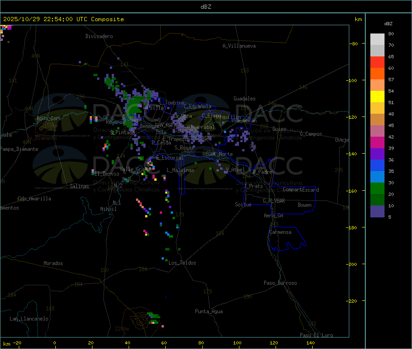The height and width of the screenshot is (349, 412).
Task: Click the 'V_Atuel' map label
Action: click(235, 170)
